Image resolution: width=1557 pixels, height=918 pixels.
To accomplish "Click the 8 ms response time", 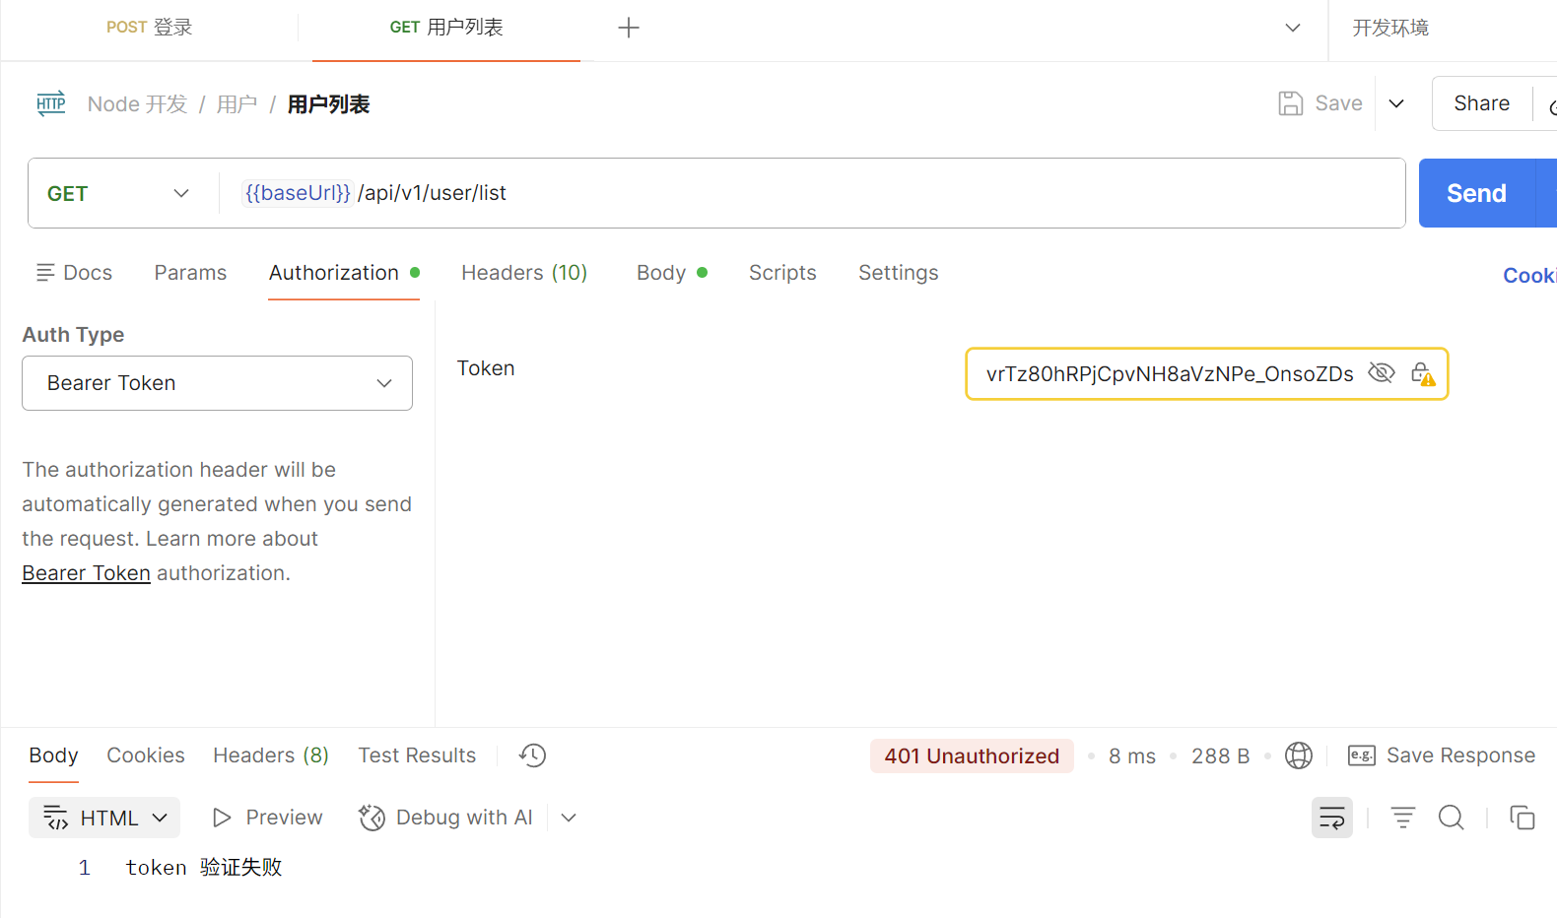I will tap(1131, 756).
